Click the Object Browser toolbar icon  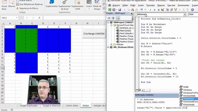[175, 10]
